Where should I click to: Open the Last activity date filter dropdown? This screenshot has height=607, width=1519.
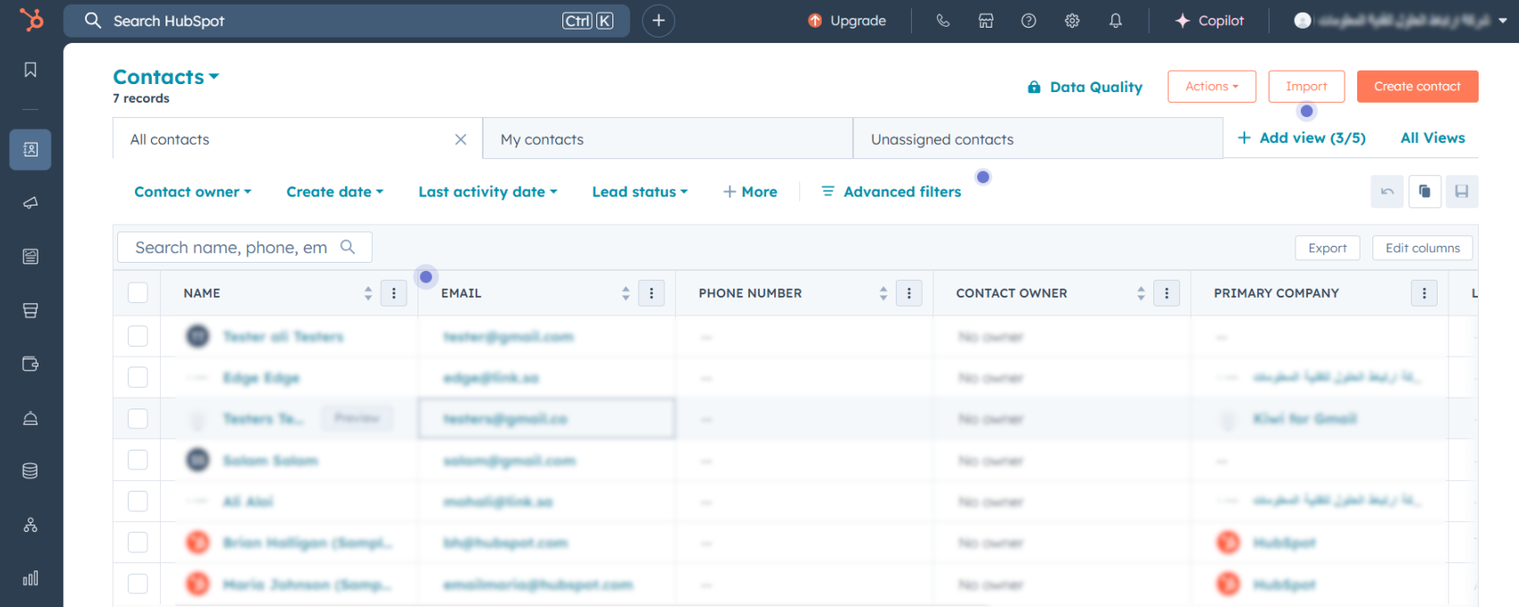(487, 191)
